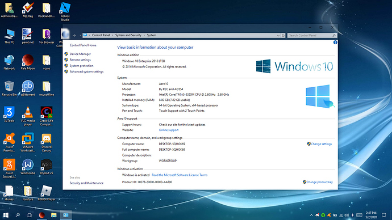Select the Network desktop icon
392x220 pixels.
(9, 62)
